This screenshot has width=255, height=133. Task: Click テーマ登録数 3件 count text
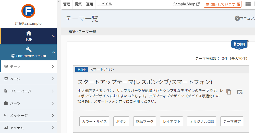[221, 58]
